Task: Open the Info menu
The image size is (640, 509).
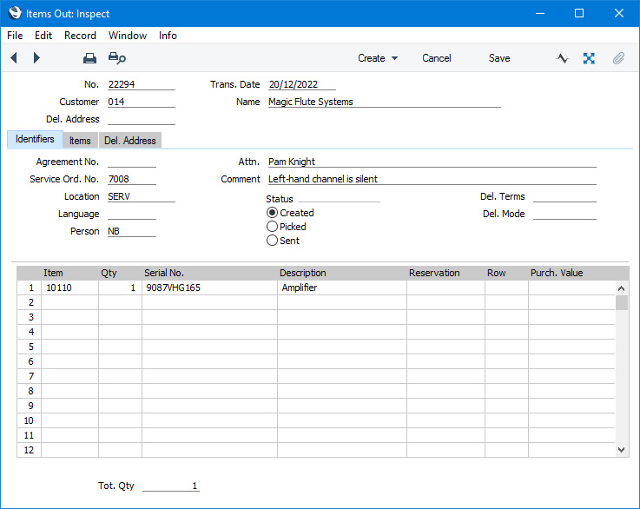Action: (168, 36)
